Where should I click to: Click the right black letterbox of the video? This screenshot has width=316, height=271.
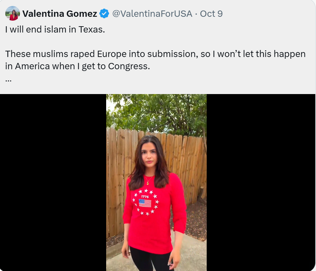[x=261, y=182]
